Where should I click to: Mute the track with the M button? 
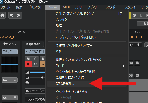(28, 59)
